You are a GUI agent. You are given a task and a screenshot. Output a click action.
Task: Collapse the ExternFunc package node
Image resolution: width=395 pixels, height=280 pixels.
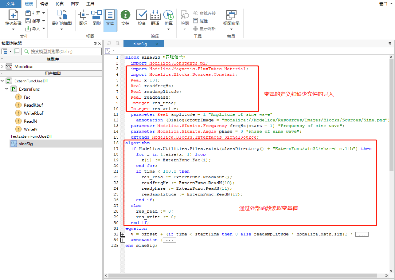tap(7, 89)
